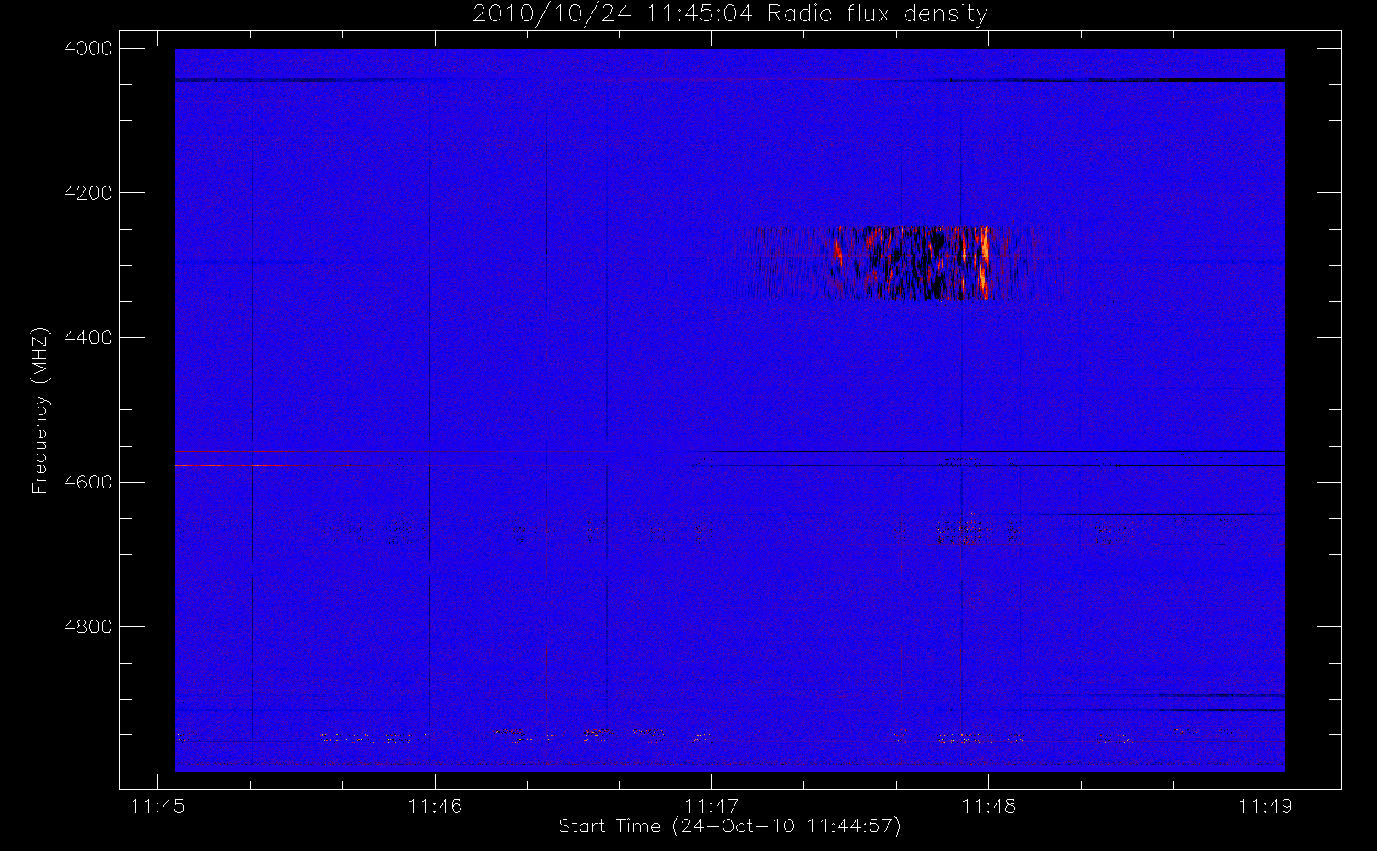Image resolution: width=1377 pixels, height=851 pixels.
Task: Click the 'Start Time (24-Oct-10 11:44:57)' label
Action: tap(729, 826)
